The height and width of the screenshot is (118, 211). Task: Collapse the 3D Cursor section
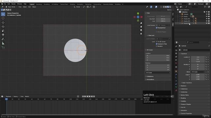[149, 50]
